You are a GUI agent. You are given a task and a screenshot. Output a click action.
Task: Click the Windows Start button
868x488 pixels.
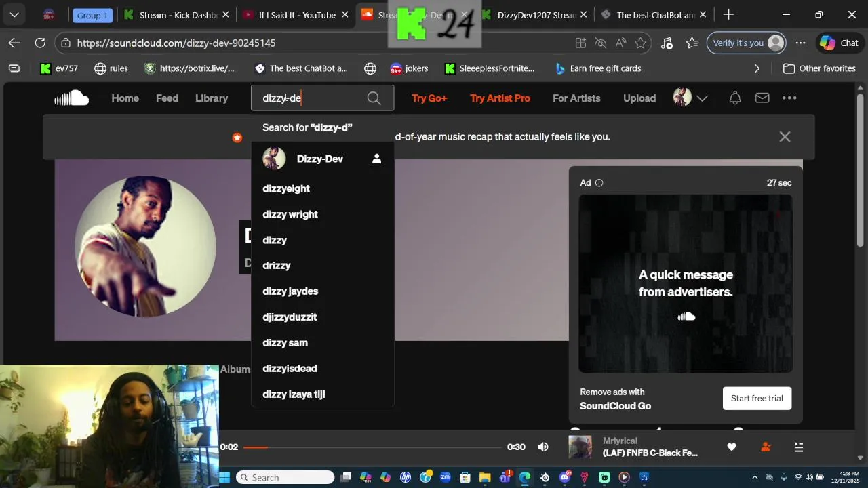[224, 477]
